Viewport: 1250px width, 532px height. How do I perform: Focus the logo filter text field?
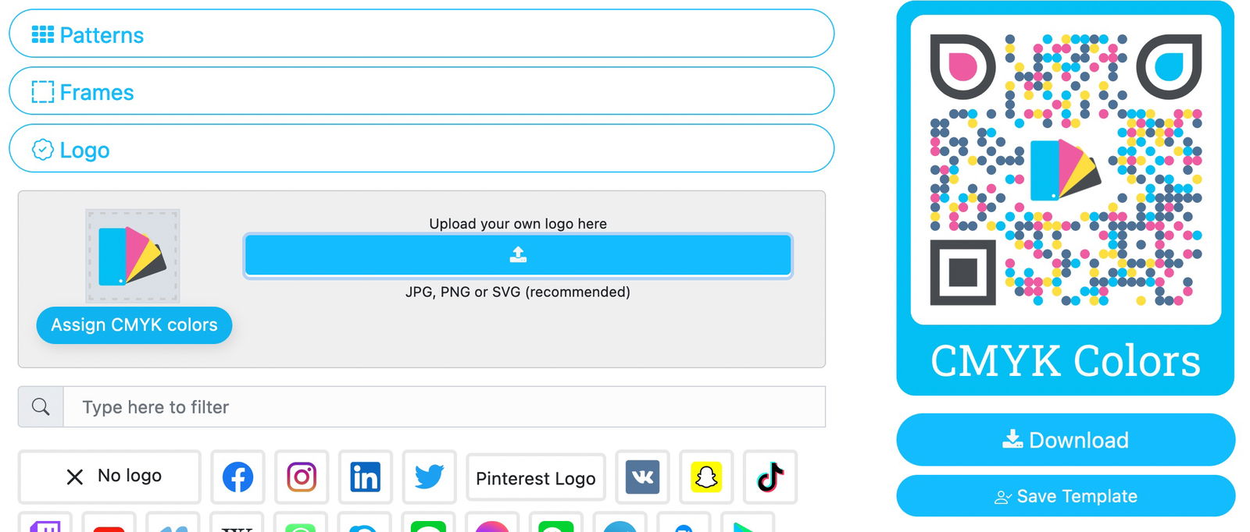[x=444, y=407]
